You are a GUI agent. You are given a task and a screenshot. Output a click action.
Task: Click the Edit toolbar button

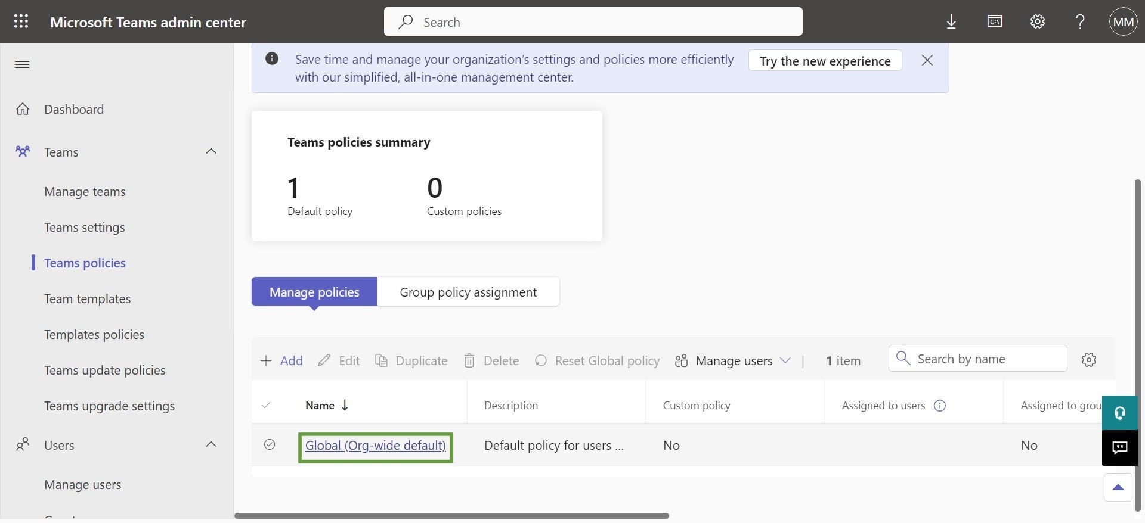(x=339, y=360)
